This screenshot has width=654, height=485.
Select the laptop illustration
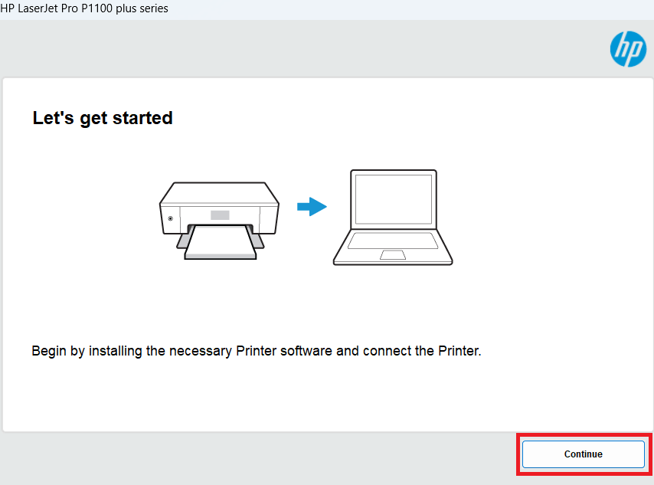point(392,218)
